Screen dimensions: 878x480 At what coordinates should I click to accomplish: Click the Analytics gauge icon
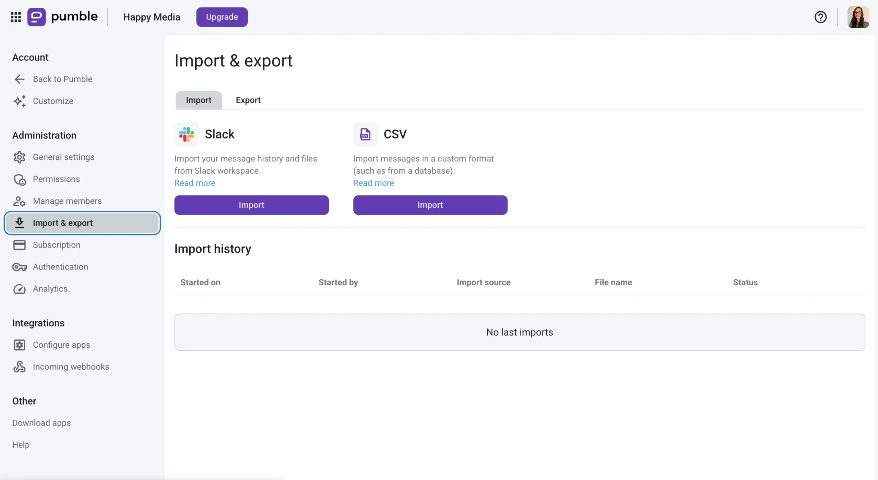[x=20, y=289]
